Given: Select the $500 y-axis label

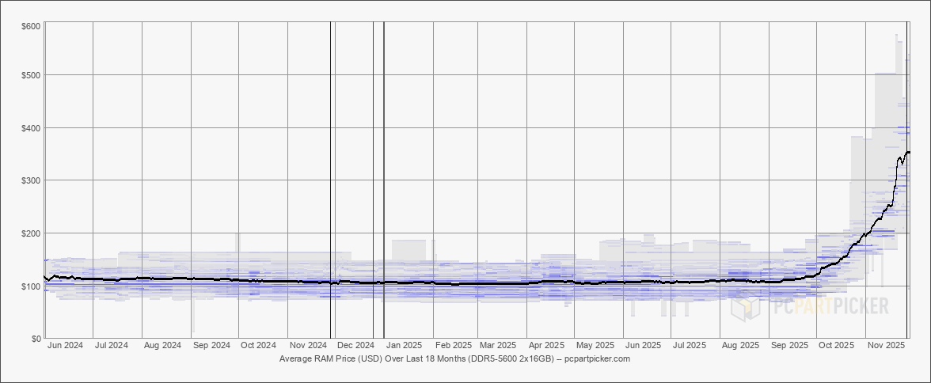Looking at the screenshot, I should [31, 75].
